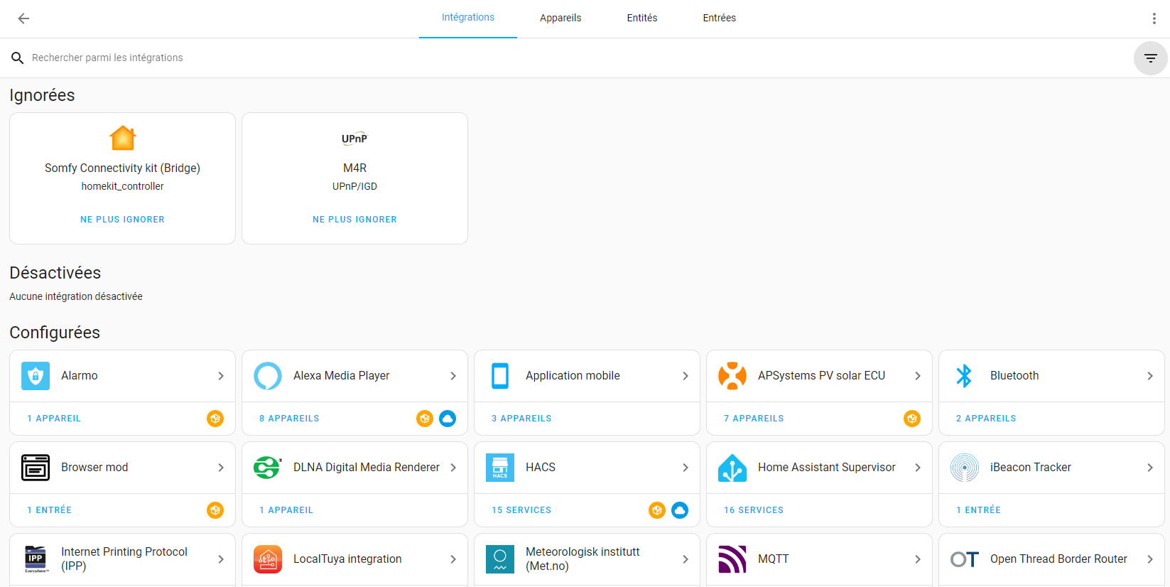The image size is (1170, 587).
Task: Click NE PLUS IGNORER for M4R
Action: pyautogui.click(x=354, y=220)
